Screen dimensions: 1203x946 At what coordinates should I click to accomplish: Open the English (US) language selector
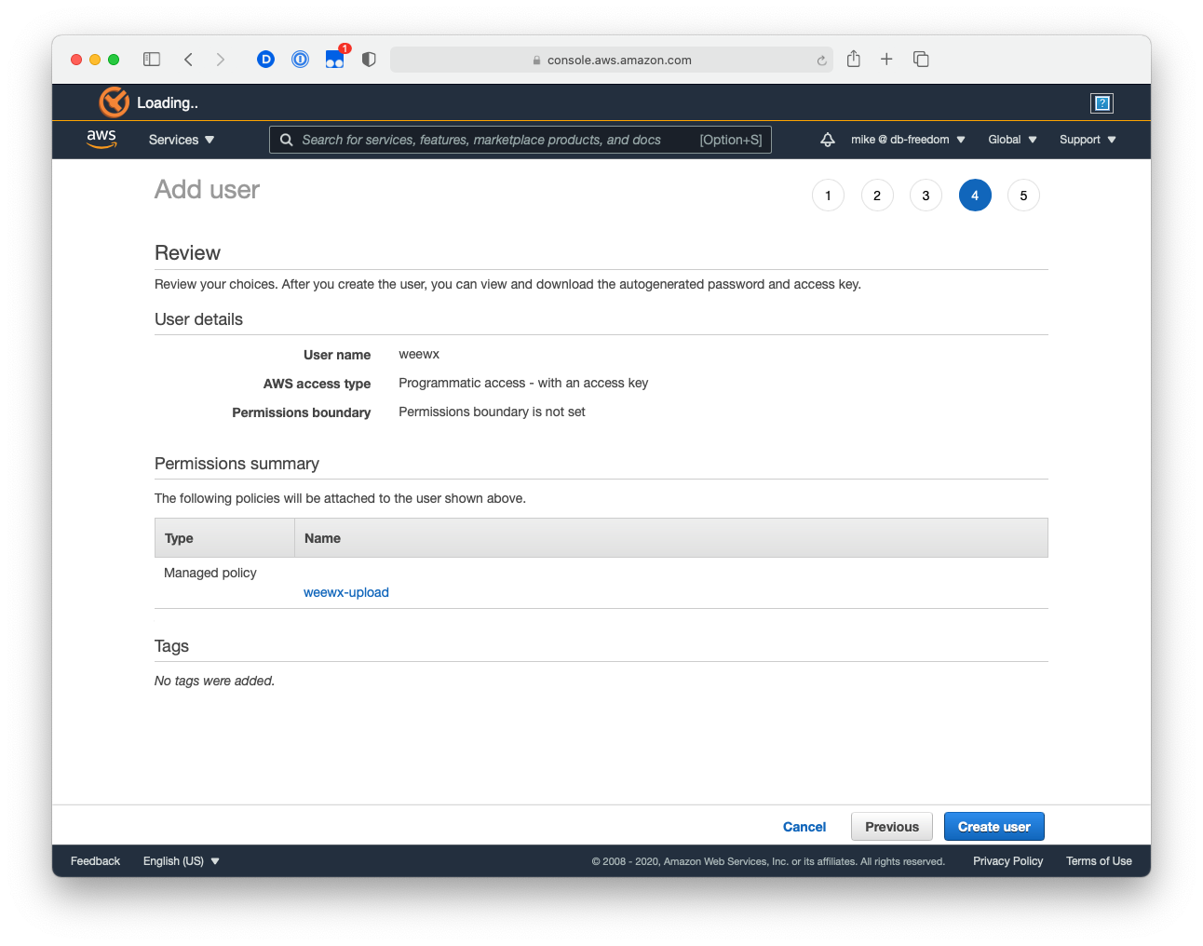tap(182, 861)
